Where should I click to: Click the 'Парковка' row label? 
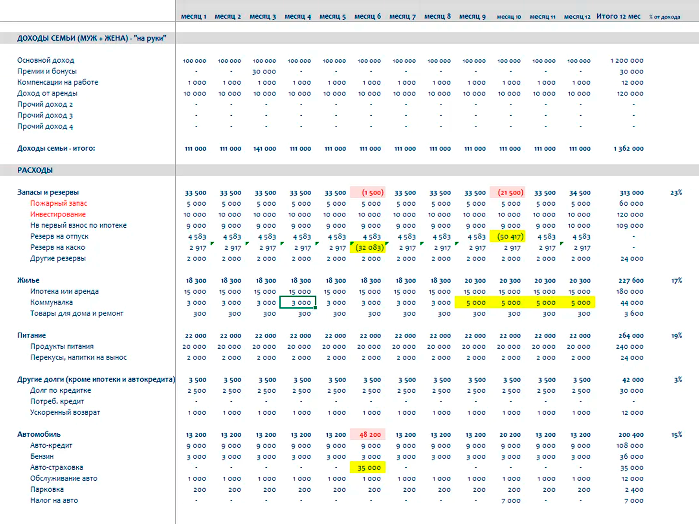[47, 489]
